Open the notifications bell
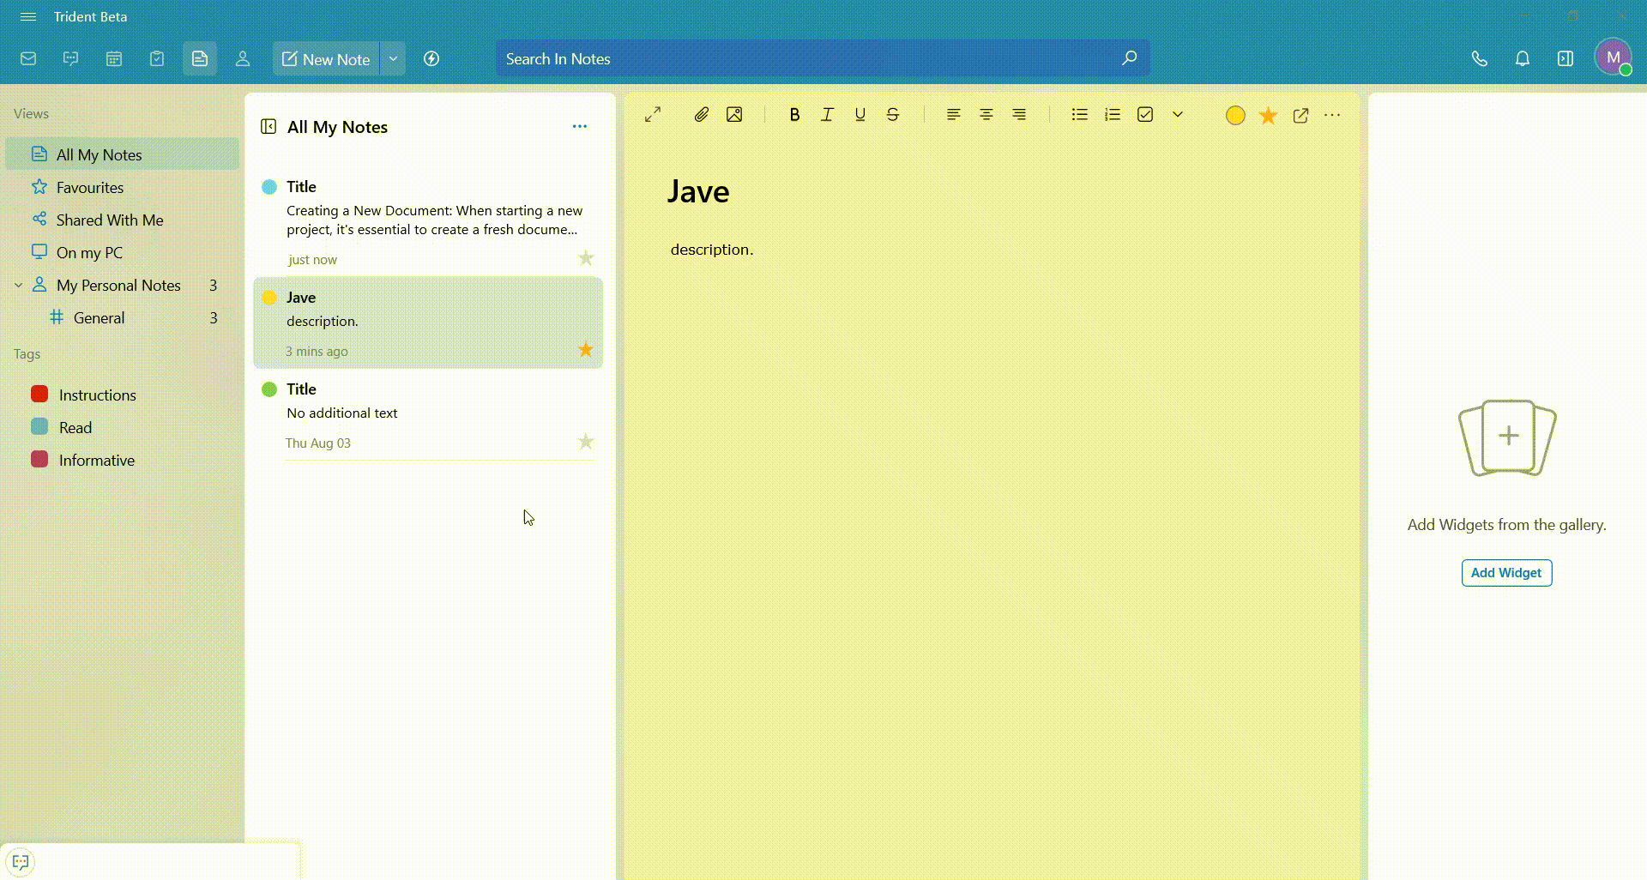1647x880 pixels. coord(1522,59)
